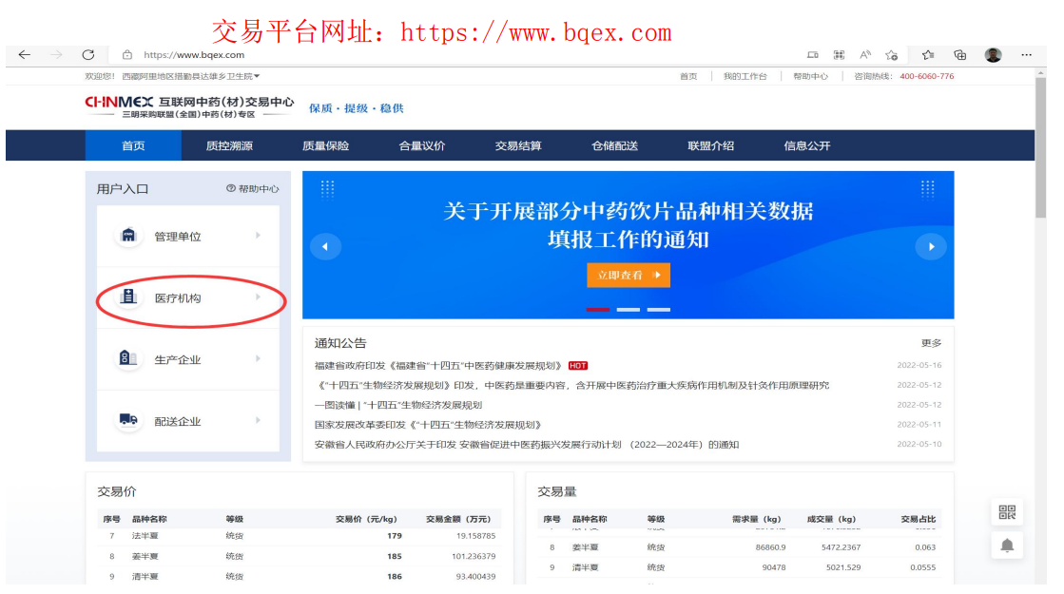Open the browser favorites star icon
Screen dimensions: 1064x594
928,55
